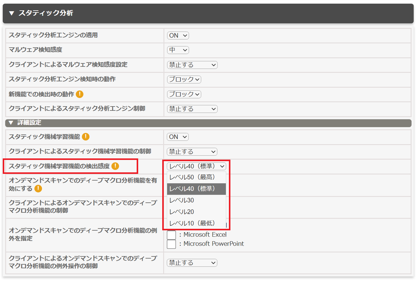
Task: Open マルウェア検知感度 dropdown showing 中
Action: tap(178, 50)
